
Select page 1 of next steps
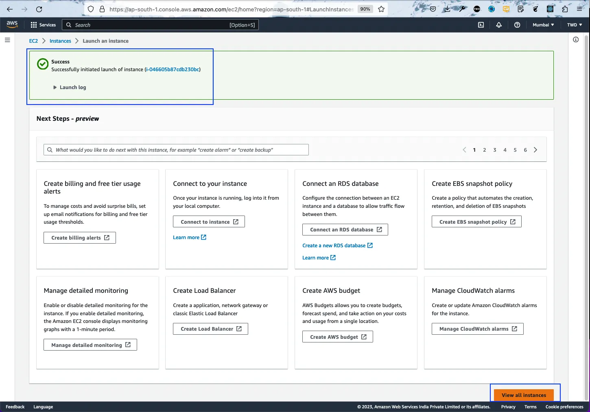(474, 150)
